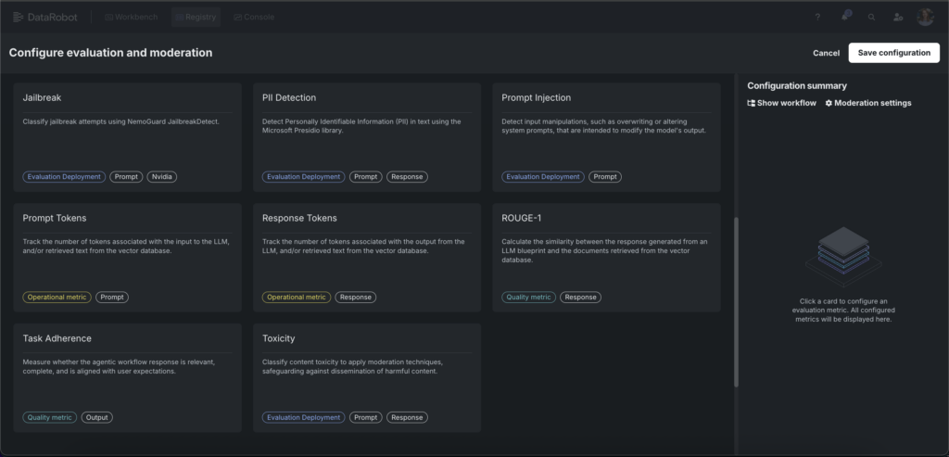This screenshot has width=949, height=457.
Task: Open the Response Tokens card title
Action: point(299,218)
